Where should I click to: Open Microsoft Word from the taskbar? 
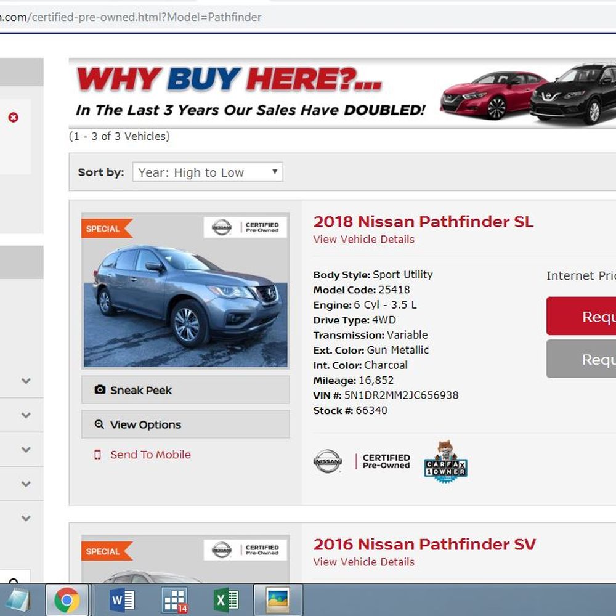click(122, 600)
